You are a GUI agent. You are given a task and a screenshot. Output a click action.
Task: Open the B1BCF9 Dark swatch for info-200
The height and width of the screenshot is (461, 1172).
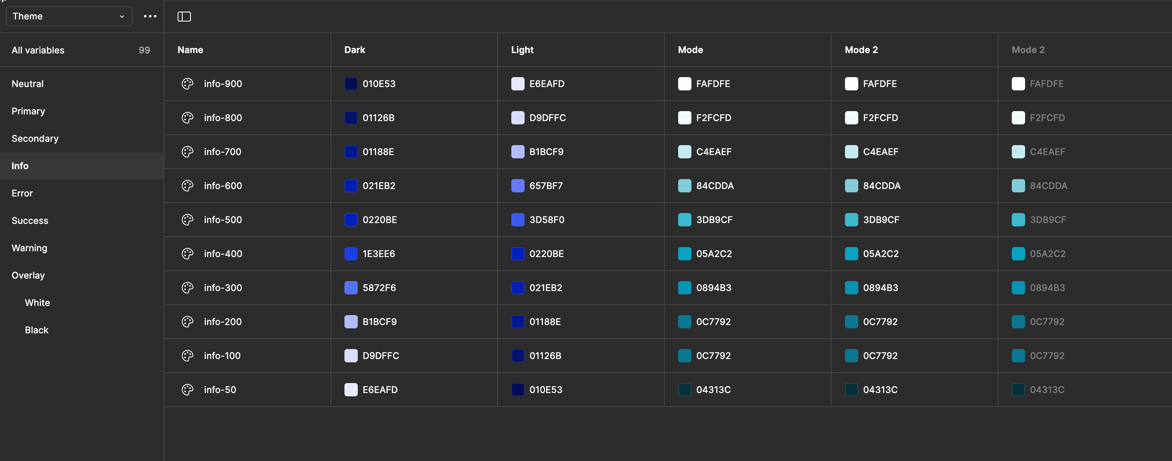pyautogui.click(x=351, y=322)
